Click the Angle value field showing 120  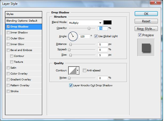84,36
